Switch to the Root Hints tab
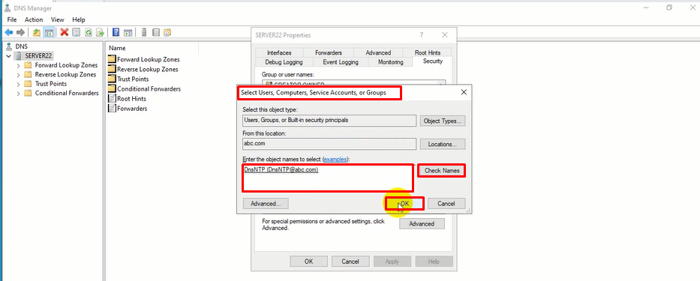The height and width of the screenshot is (281, 700). tap(427, 52)
